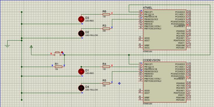Viewport: 214px width, 107px height.
Task: Click the D1 red LED symbol
Action: click(x=81, y=72)
